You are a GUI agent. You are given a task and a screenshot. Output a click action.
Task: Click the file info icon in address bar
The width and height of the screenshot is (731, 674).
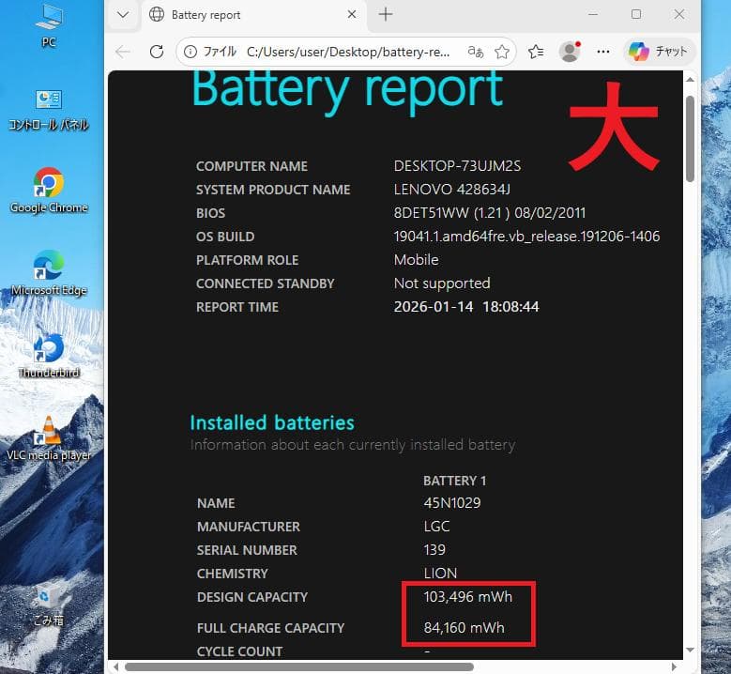(x=190, y=52)
